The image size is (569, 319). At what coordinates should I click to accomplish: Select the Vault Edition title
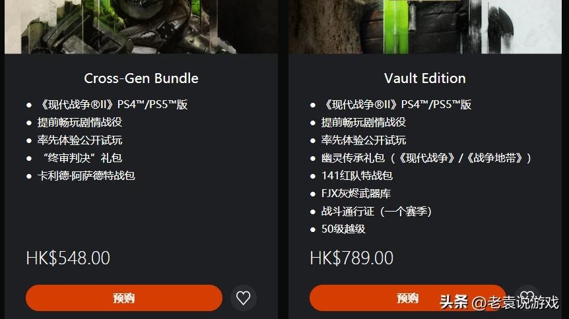425,78
